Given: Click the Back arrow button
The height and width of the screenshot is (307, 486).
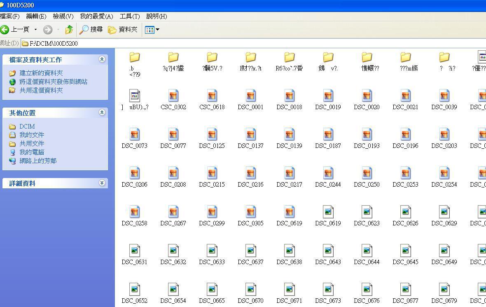Looking at the screenshot, I should 5,30.
